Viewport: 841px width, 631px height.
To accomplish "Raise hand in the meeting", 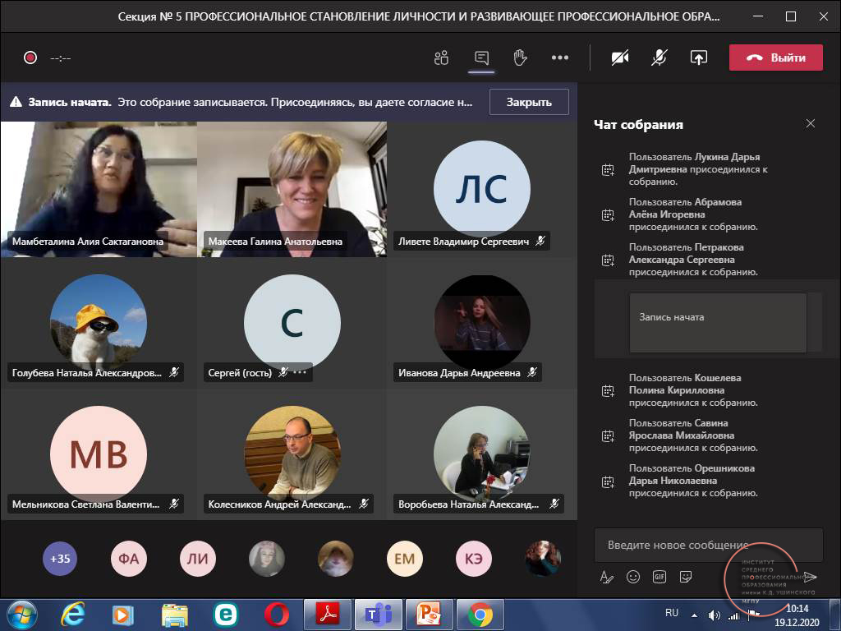I will pyautogui.click(x=520, y=58).
